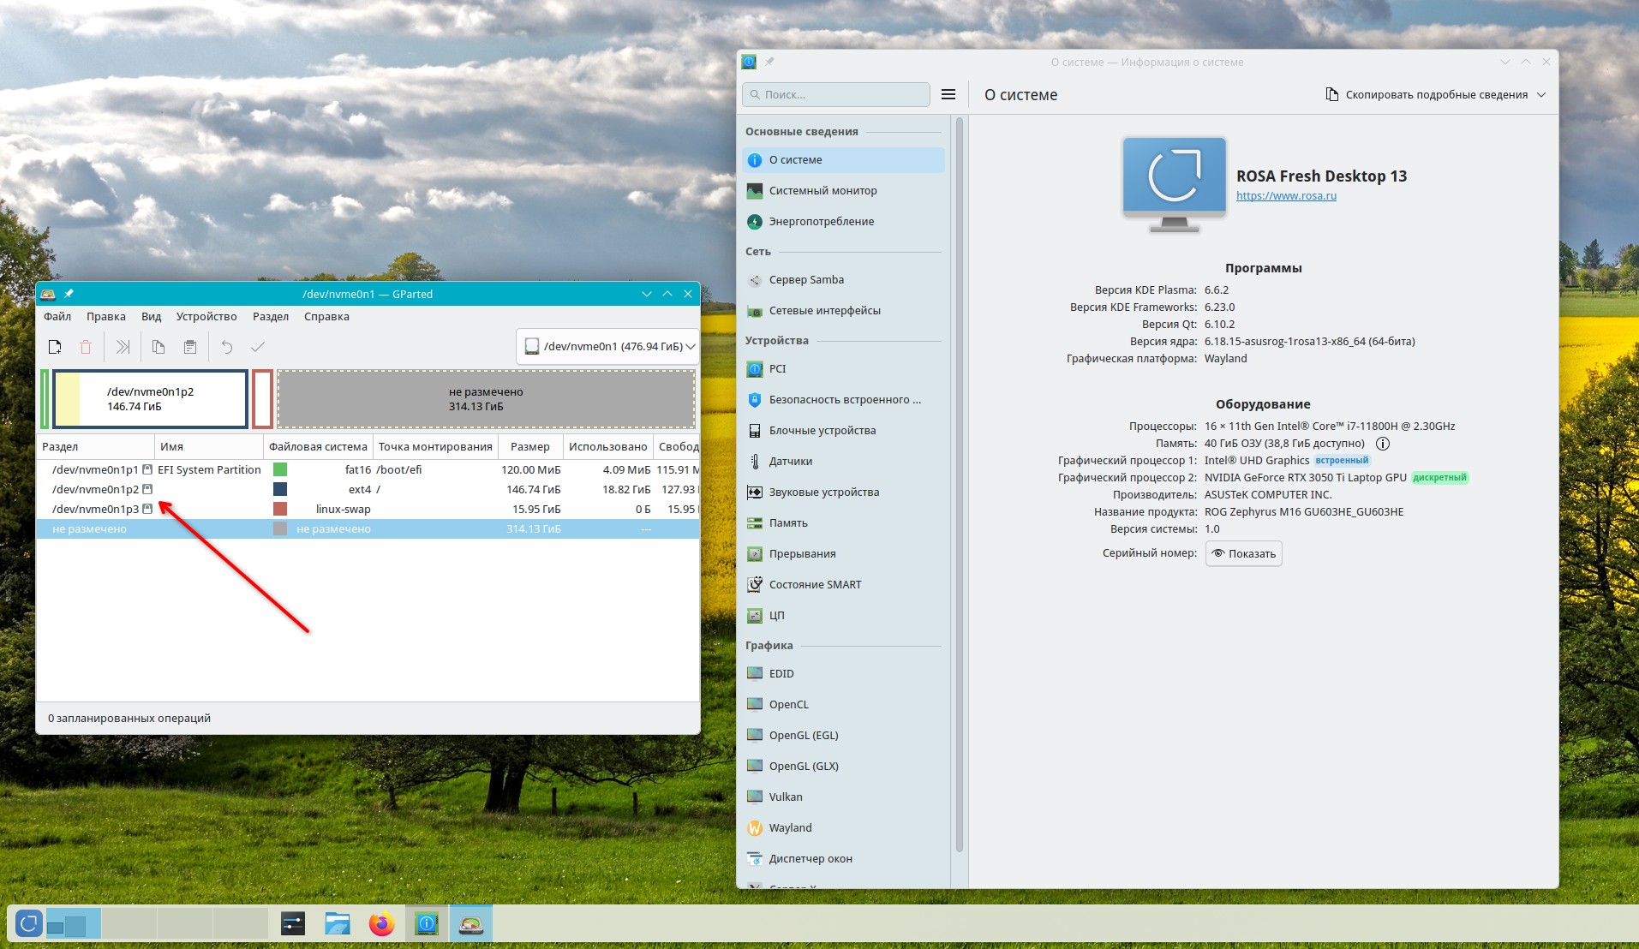
Task: Open the Energy consumption (Энергопотребление) page
Action: pos(844,222)
